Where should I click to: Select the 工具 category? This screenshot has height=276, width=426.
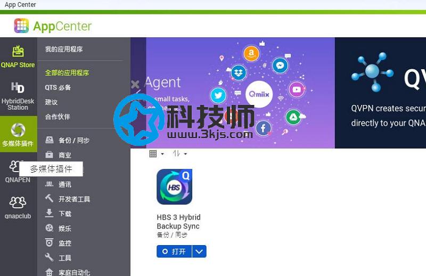[65, 258]
